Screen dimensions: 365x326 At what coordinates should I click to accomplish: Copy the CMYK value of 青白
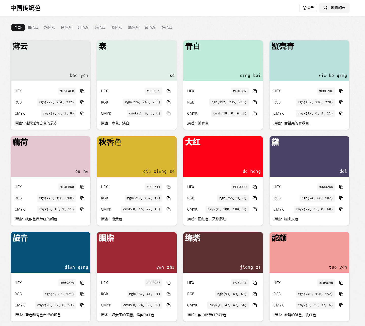point(255,113)
